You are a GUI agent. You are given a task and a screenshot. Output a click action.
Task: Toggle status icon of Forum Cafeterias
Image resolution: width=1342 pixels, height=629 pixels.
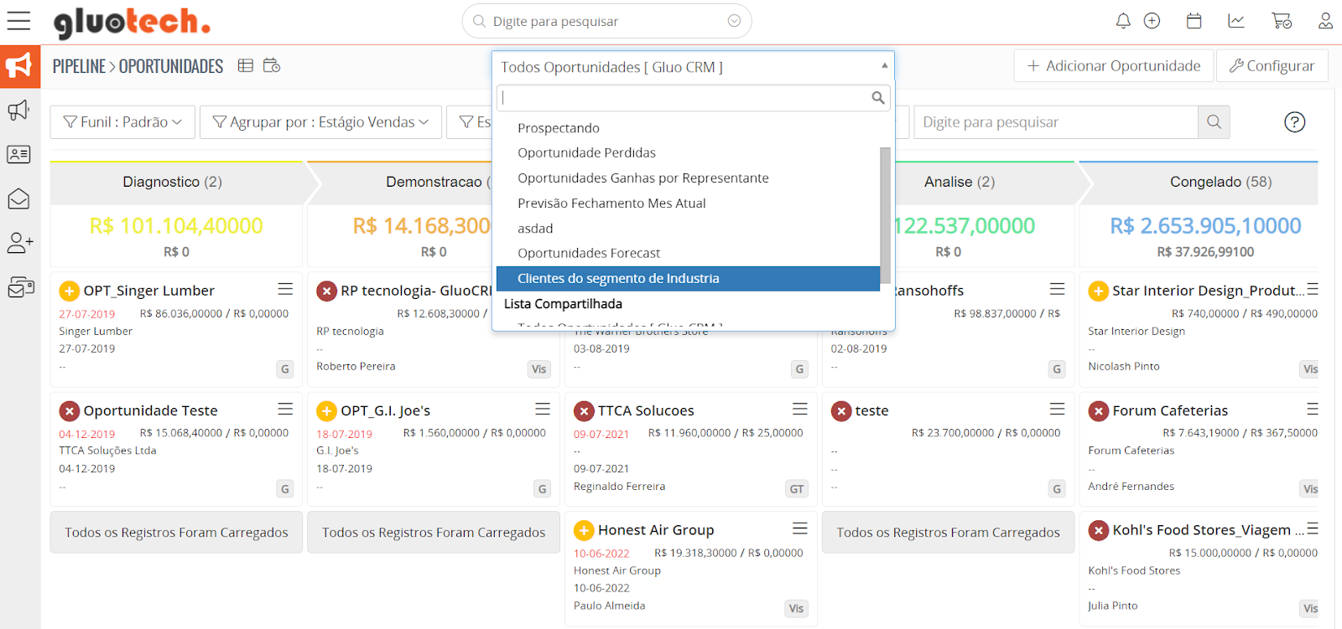click(1099, 411)
